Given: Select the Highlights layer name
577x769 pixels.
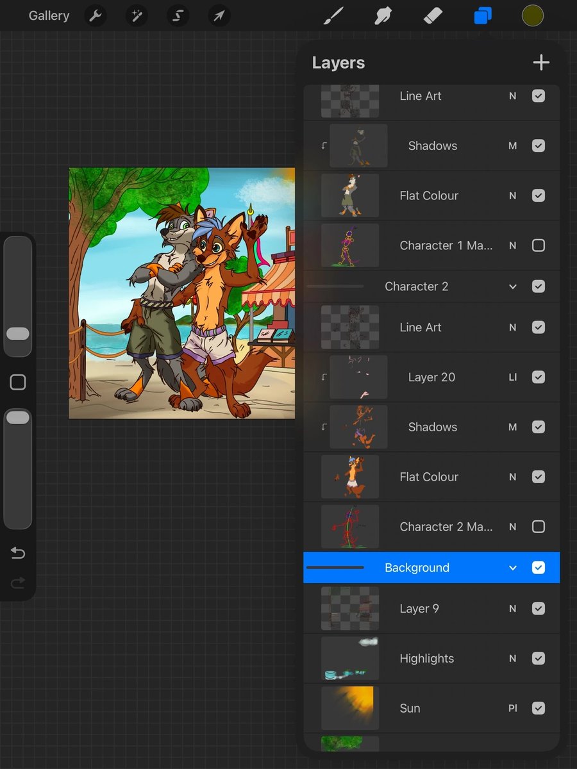Looking at the screenshot, I should click(x=426, y=658).
